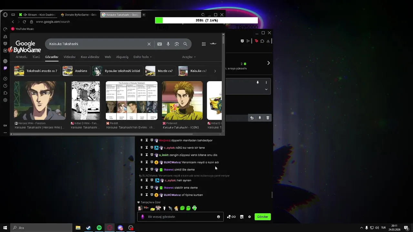Ban BLNCMatez on 'Veronicamı' message shield
Image resolution: width=413 pixels, height=232 pixels.
point(152,162)
